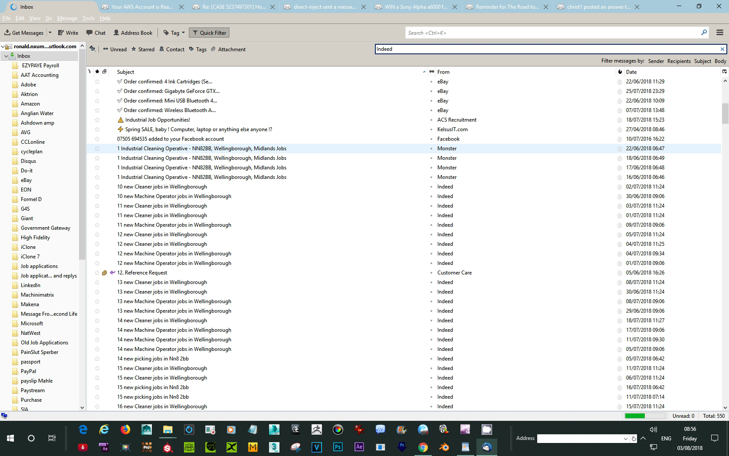Clear the Indeed filter text
The width and height of the screenshot is (729, 456).
[722, 49]
